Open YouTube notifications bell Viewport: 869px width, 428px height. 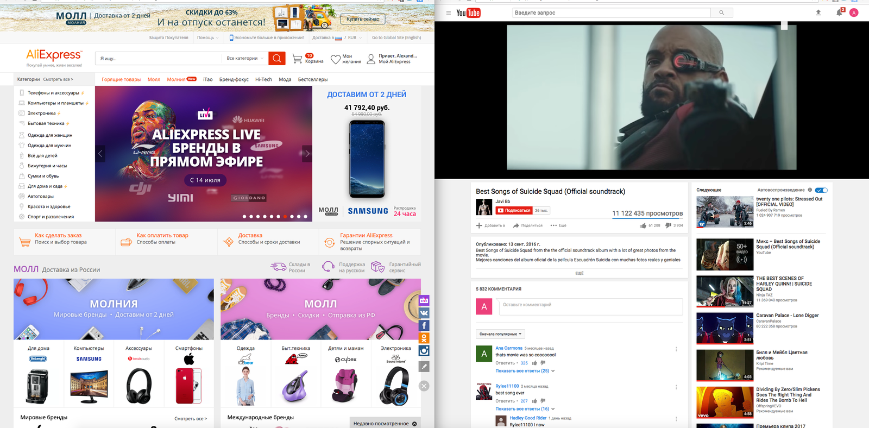[x=839, y=12]
